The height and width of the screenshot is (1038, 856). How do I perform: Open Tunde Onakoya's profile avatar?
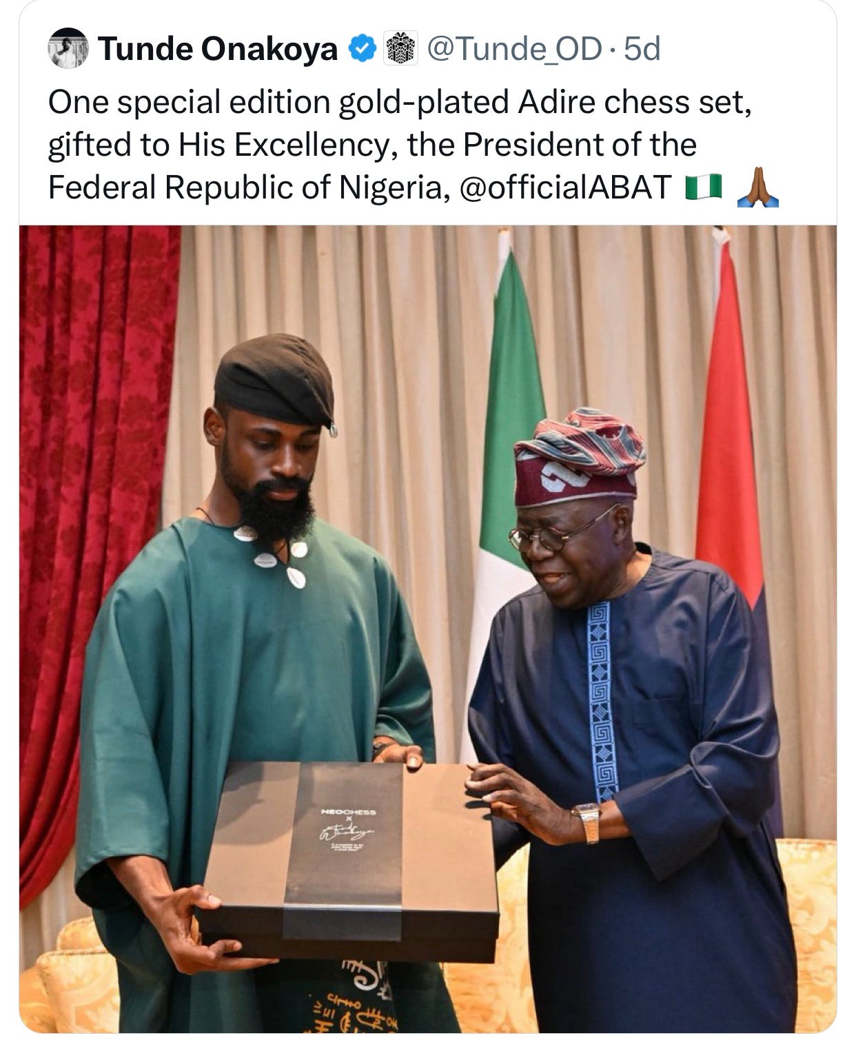click(x=68, y=48)
